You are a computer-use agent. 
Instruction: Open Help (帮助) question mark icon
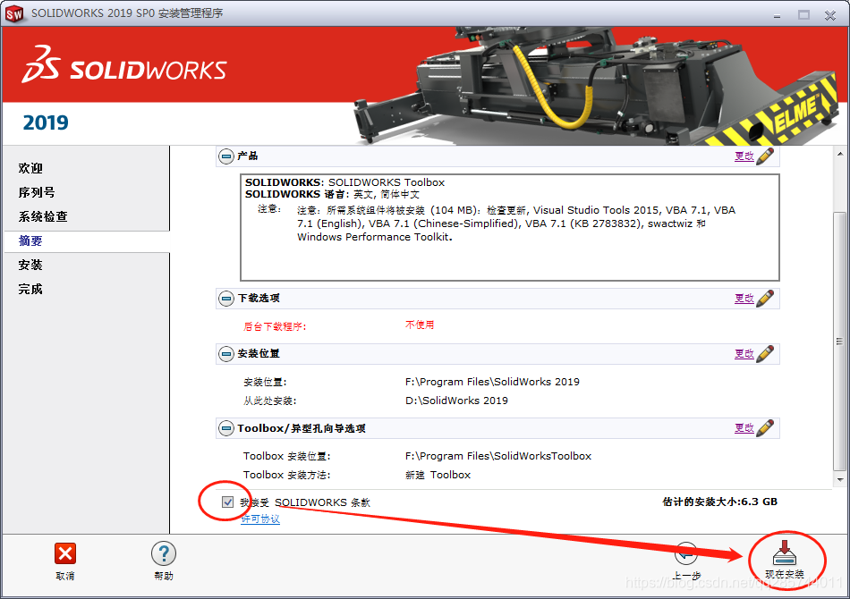(x=164, y=553)
